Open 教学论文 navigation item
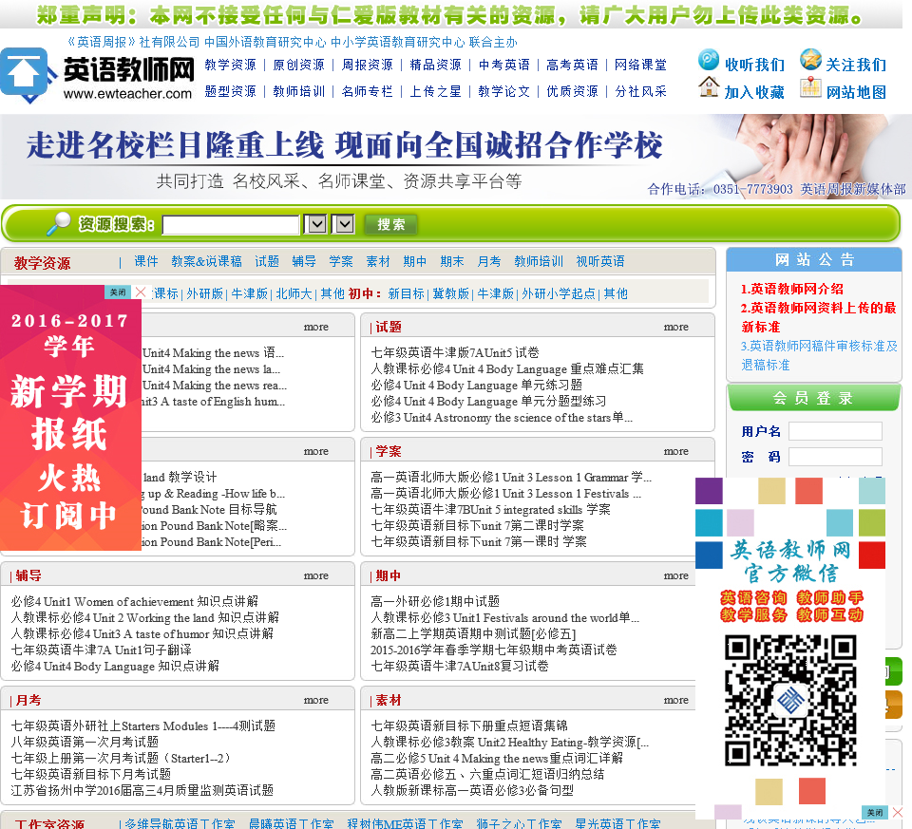This screenshot has height=829, width=912. coord(504,91)
